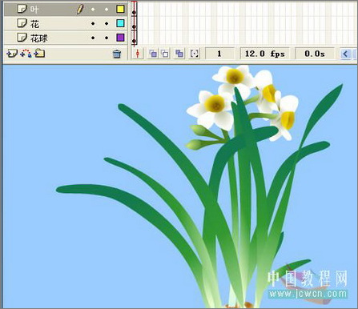
Task: Click the pencil icon on 叶 layer
Action: (80, 10)
